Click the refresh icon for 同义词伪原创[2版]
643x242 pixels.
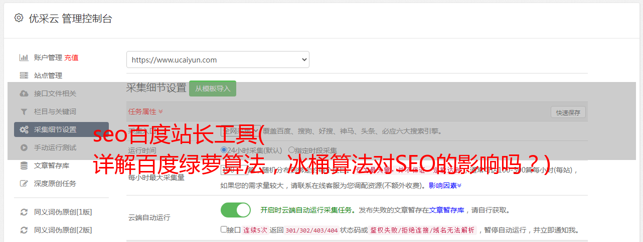pyautogui.click(x=24, y=230)
